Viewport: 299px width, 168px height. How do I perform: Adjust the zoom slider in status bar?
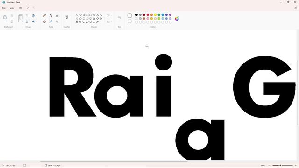pyautogui.click(x=283, y=165)
